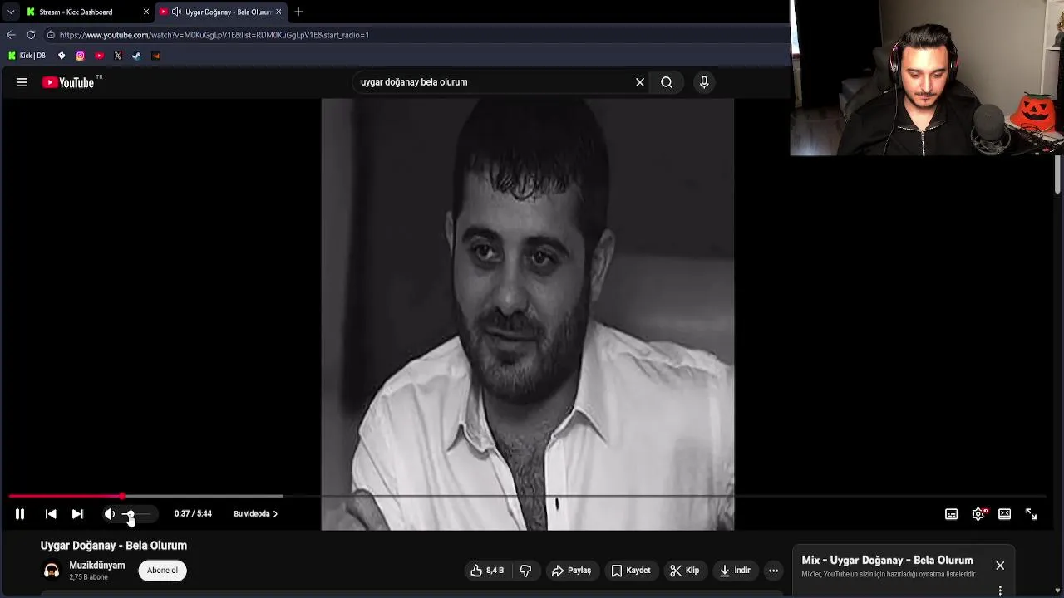The width and height of the screenshot is (1064, 598).
Task: Open a new browser tab
Action: 298,12
